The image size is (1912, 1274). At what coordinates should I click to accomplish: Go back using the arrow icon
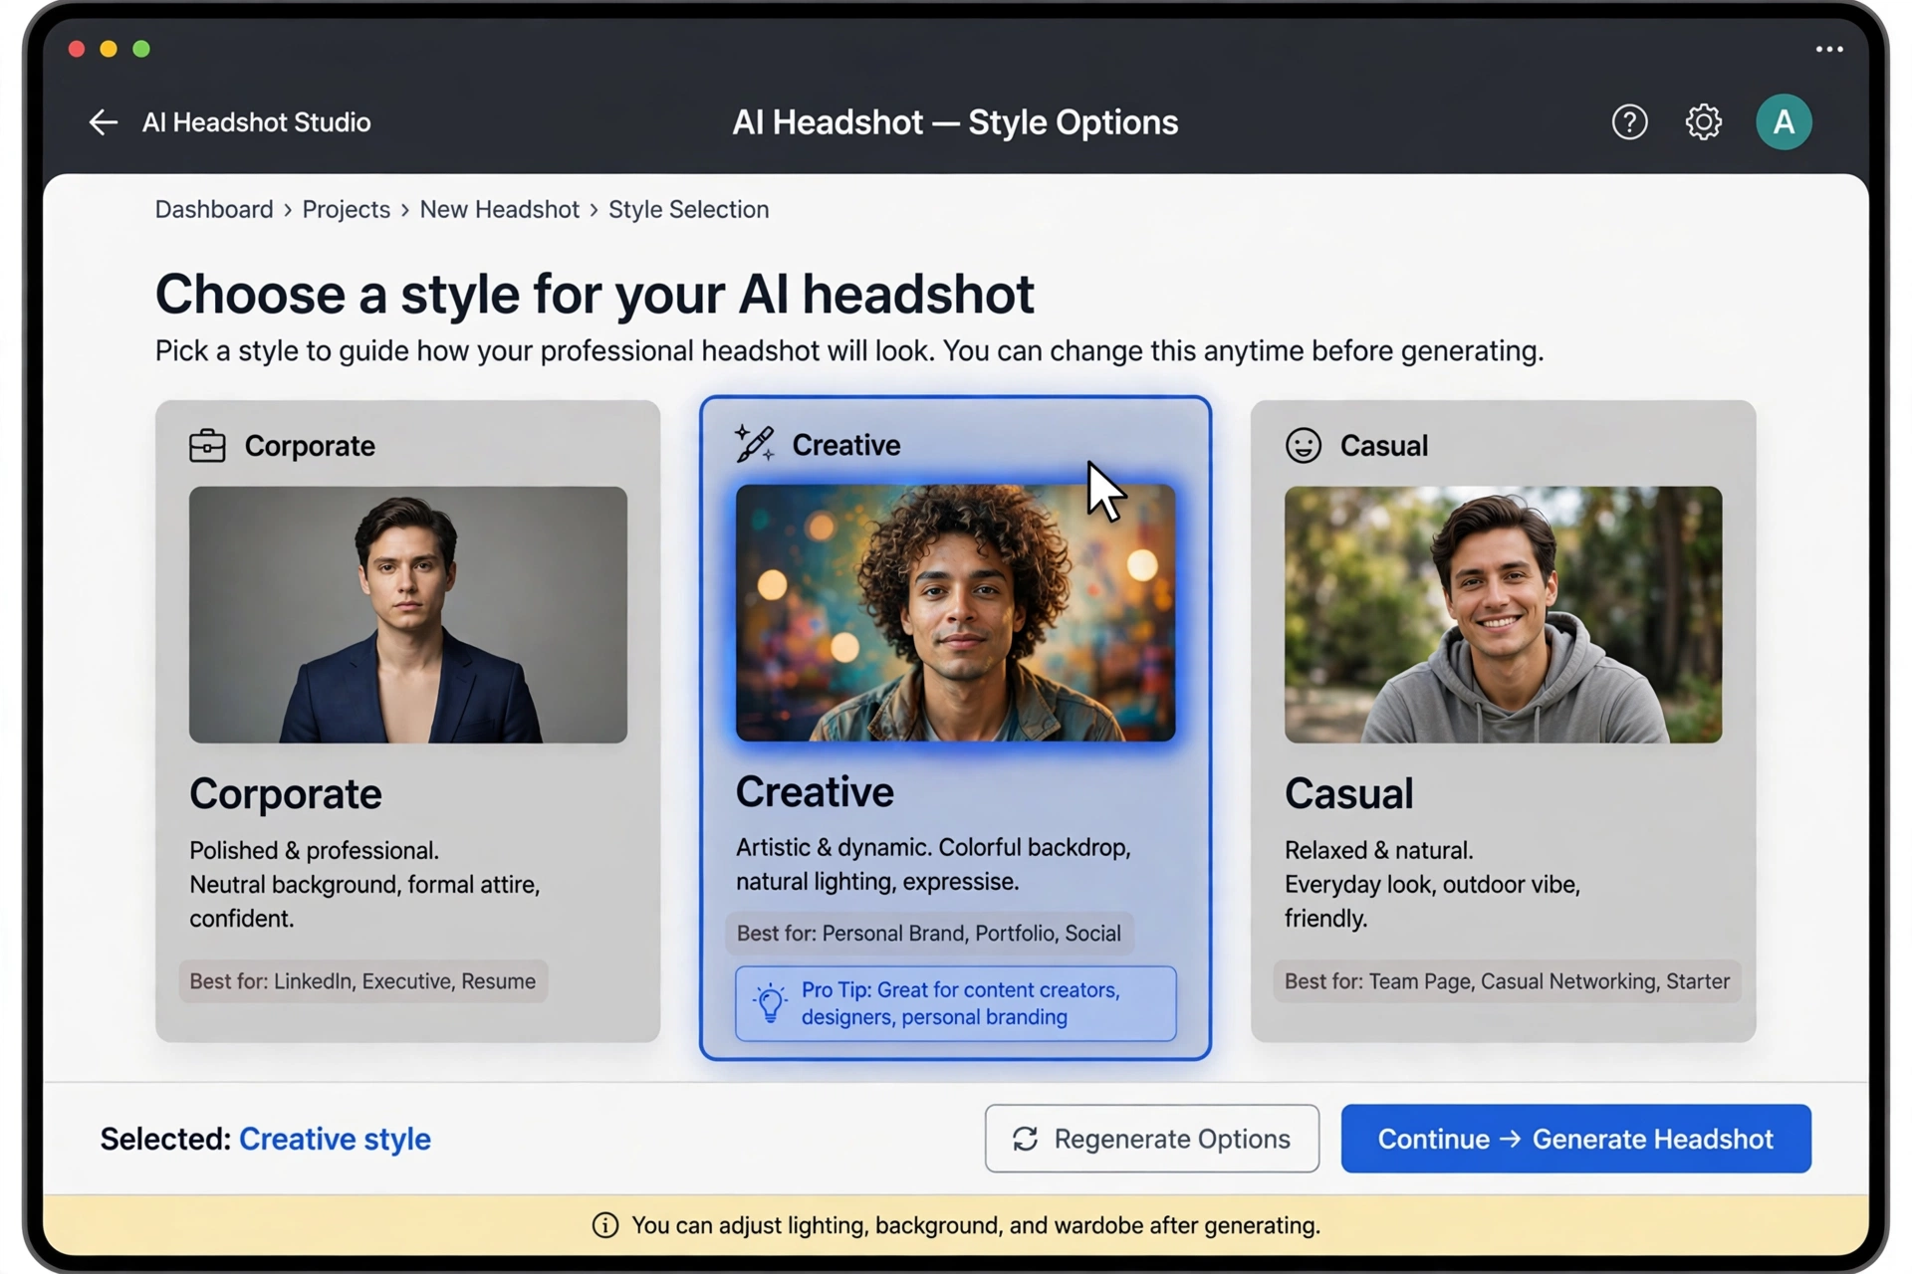pos(104,122)
